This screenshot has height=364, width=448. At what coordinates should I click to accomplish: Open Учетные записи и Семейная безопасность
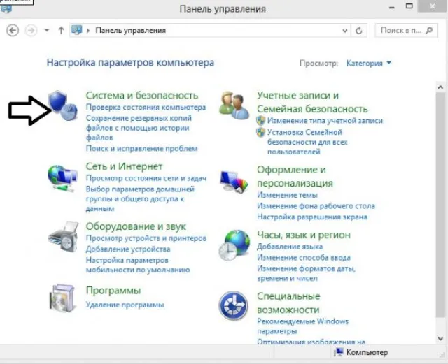(x=312, y=102)
